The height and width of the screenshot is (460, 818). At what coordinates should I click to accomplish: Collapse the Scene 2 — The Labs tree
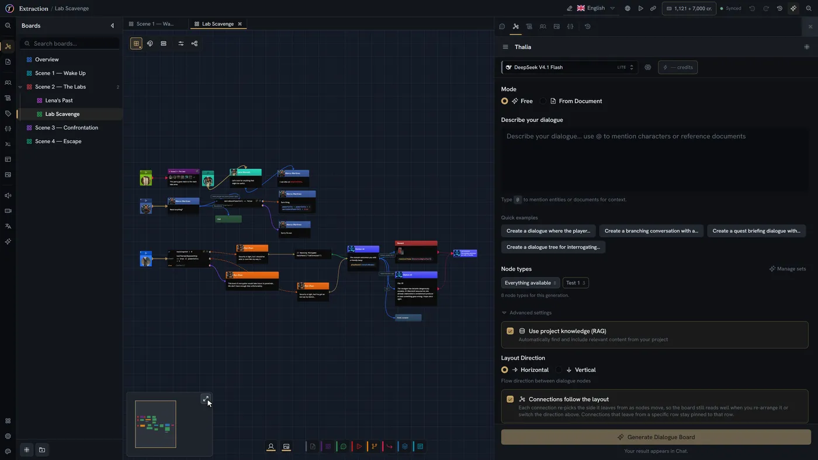tap(20, 87)
